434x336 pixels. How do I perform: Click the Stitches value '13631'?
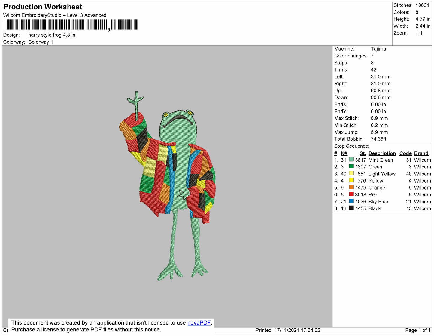(x=422, y=5)
